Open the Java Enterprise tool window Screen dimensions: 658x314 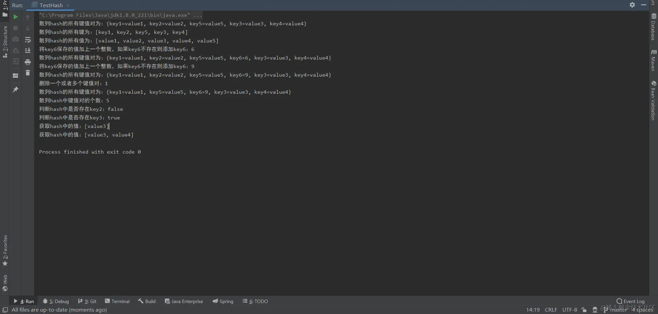click(184, 301)
